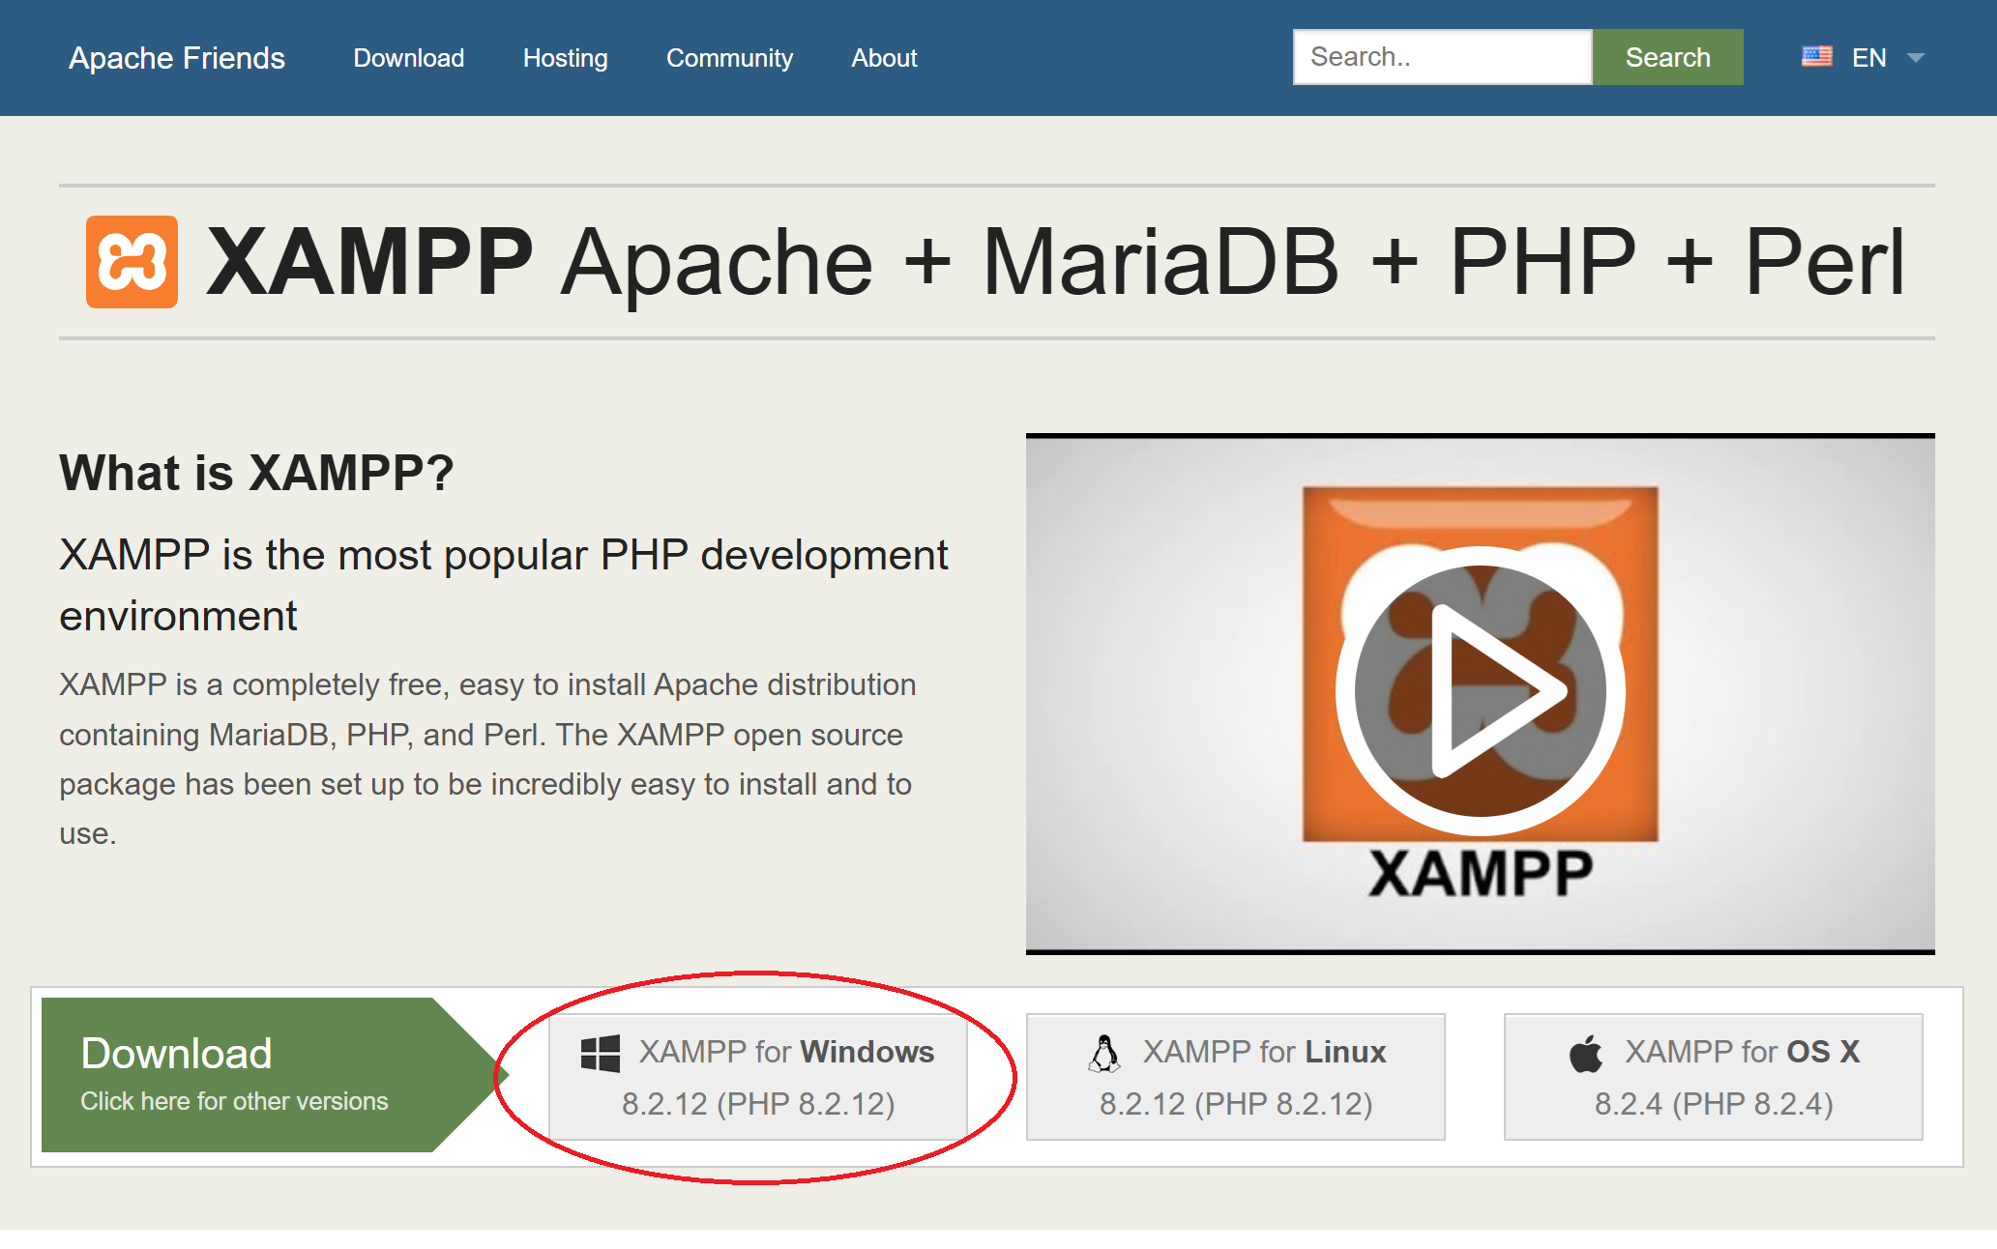This screenshot has width=1997, height=1249.
Task: Click the Apple icon for OS X
Action: coord(1587,1053)
